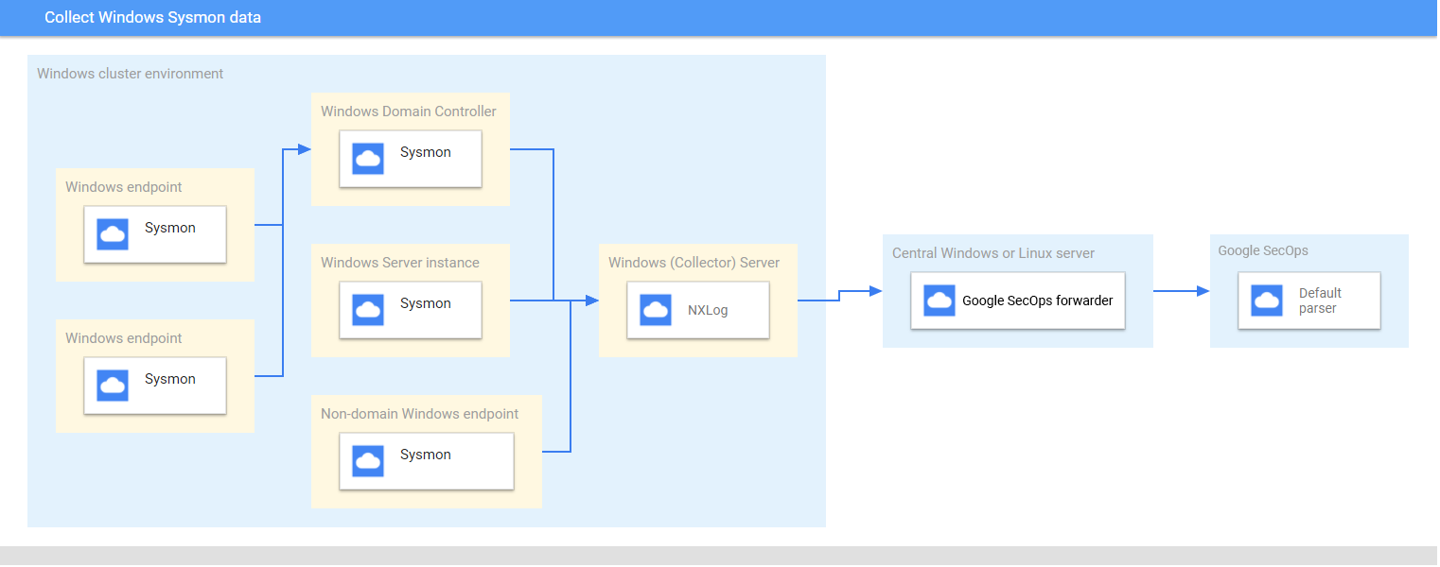Open the Google SecOps forwarder node
Viewport: 1440px width, 567px height.
tap(1017, 301)
